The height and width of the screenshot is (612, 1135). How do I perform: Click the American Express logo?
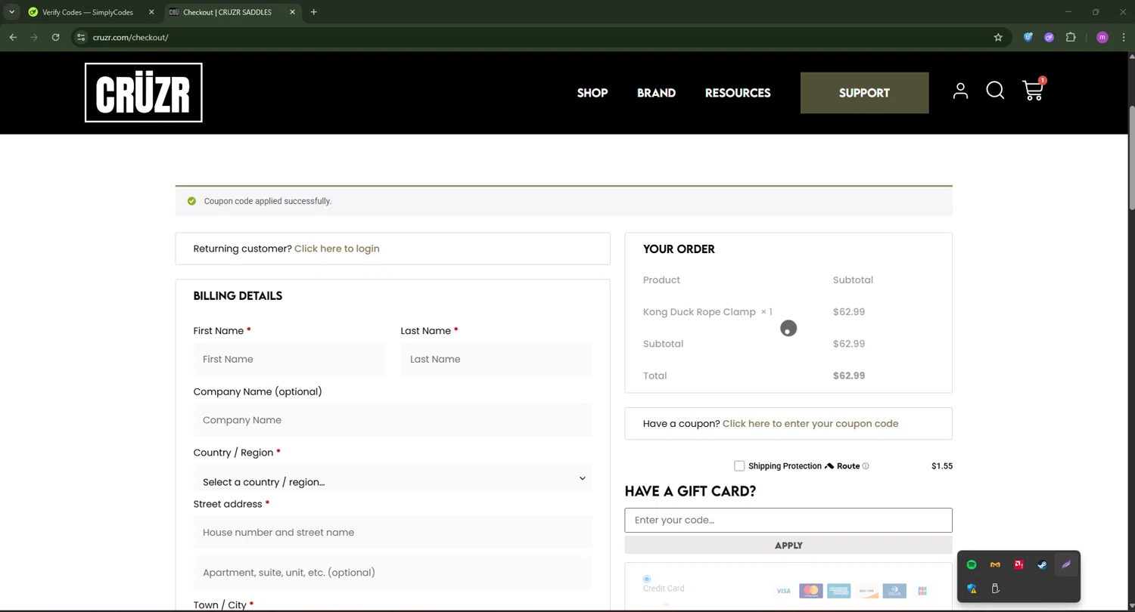point(838,591)
